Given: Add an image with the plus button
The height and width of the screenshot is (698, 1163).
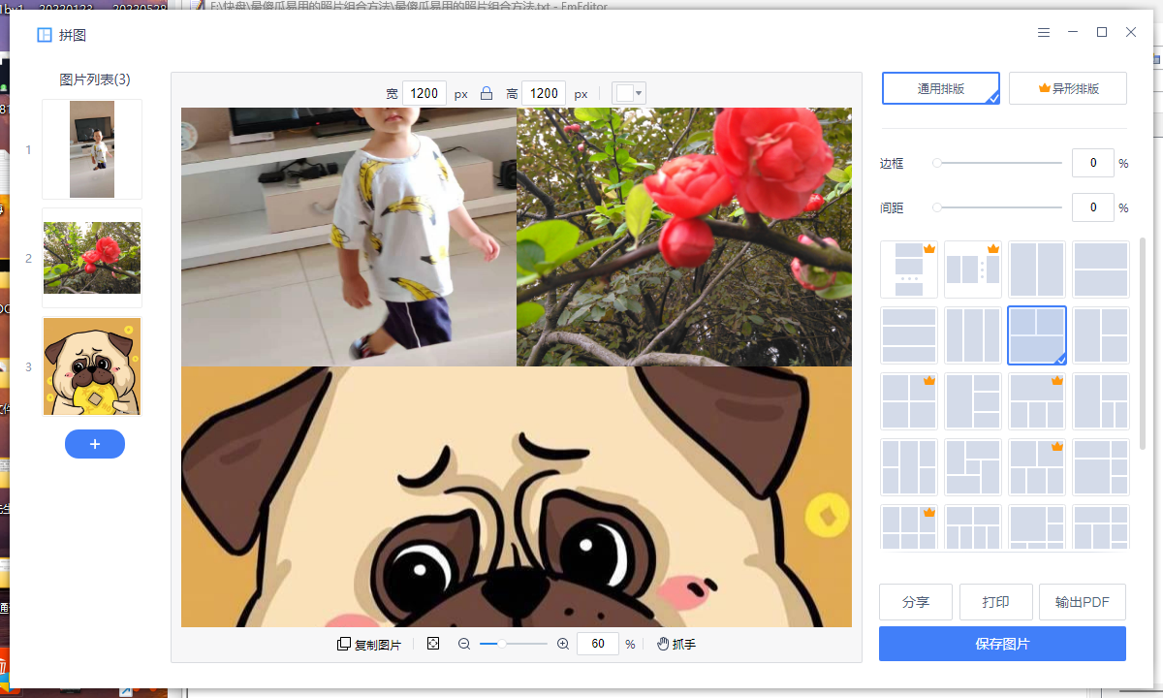Looking at the screenshot, I should (x=95, y=444).
